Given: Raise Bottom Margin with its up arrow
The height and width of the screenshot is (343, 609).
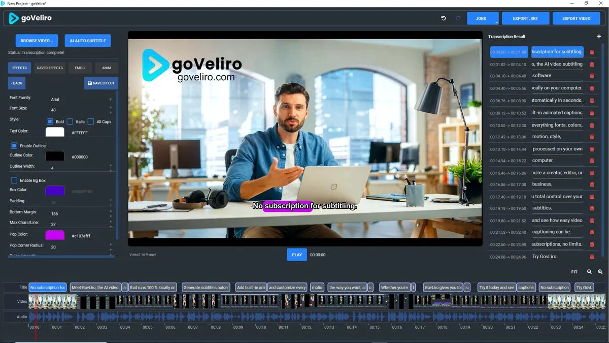Looking at the screenshot, I should 111,211.
